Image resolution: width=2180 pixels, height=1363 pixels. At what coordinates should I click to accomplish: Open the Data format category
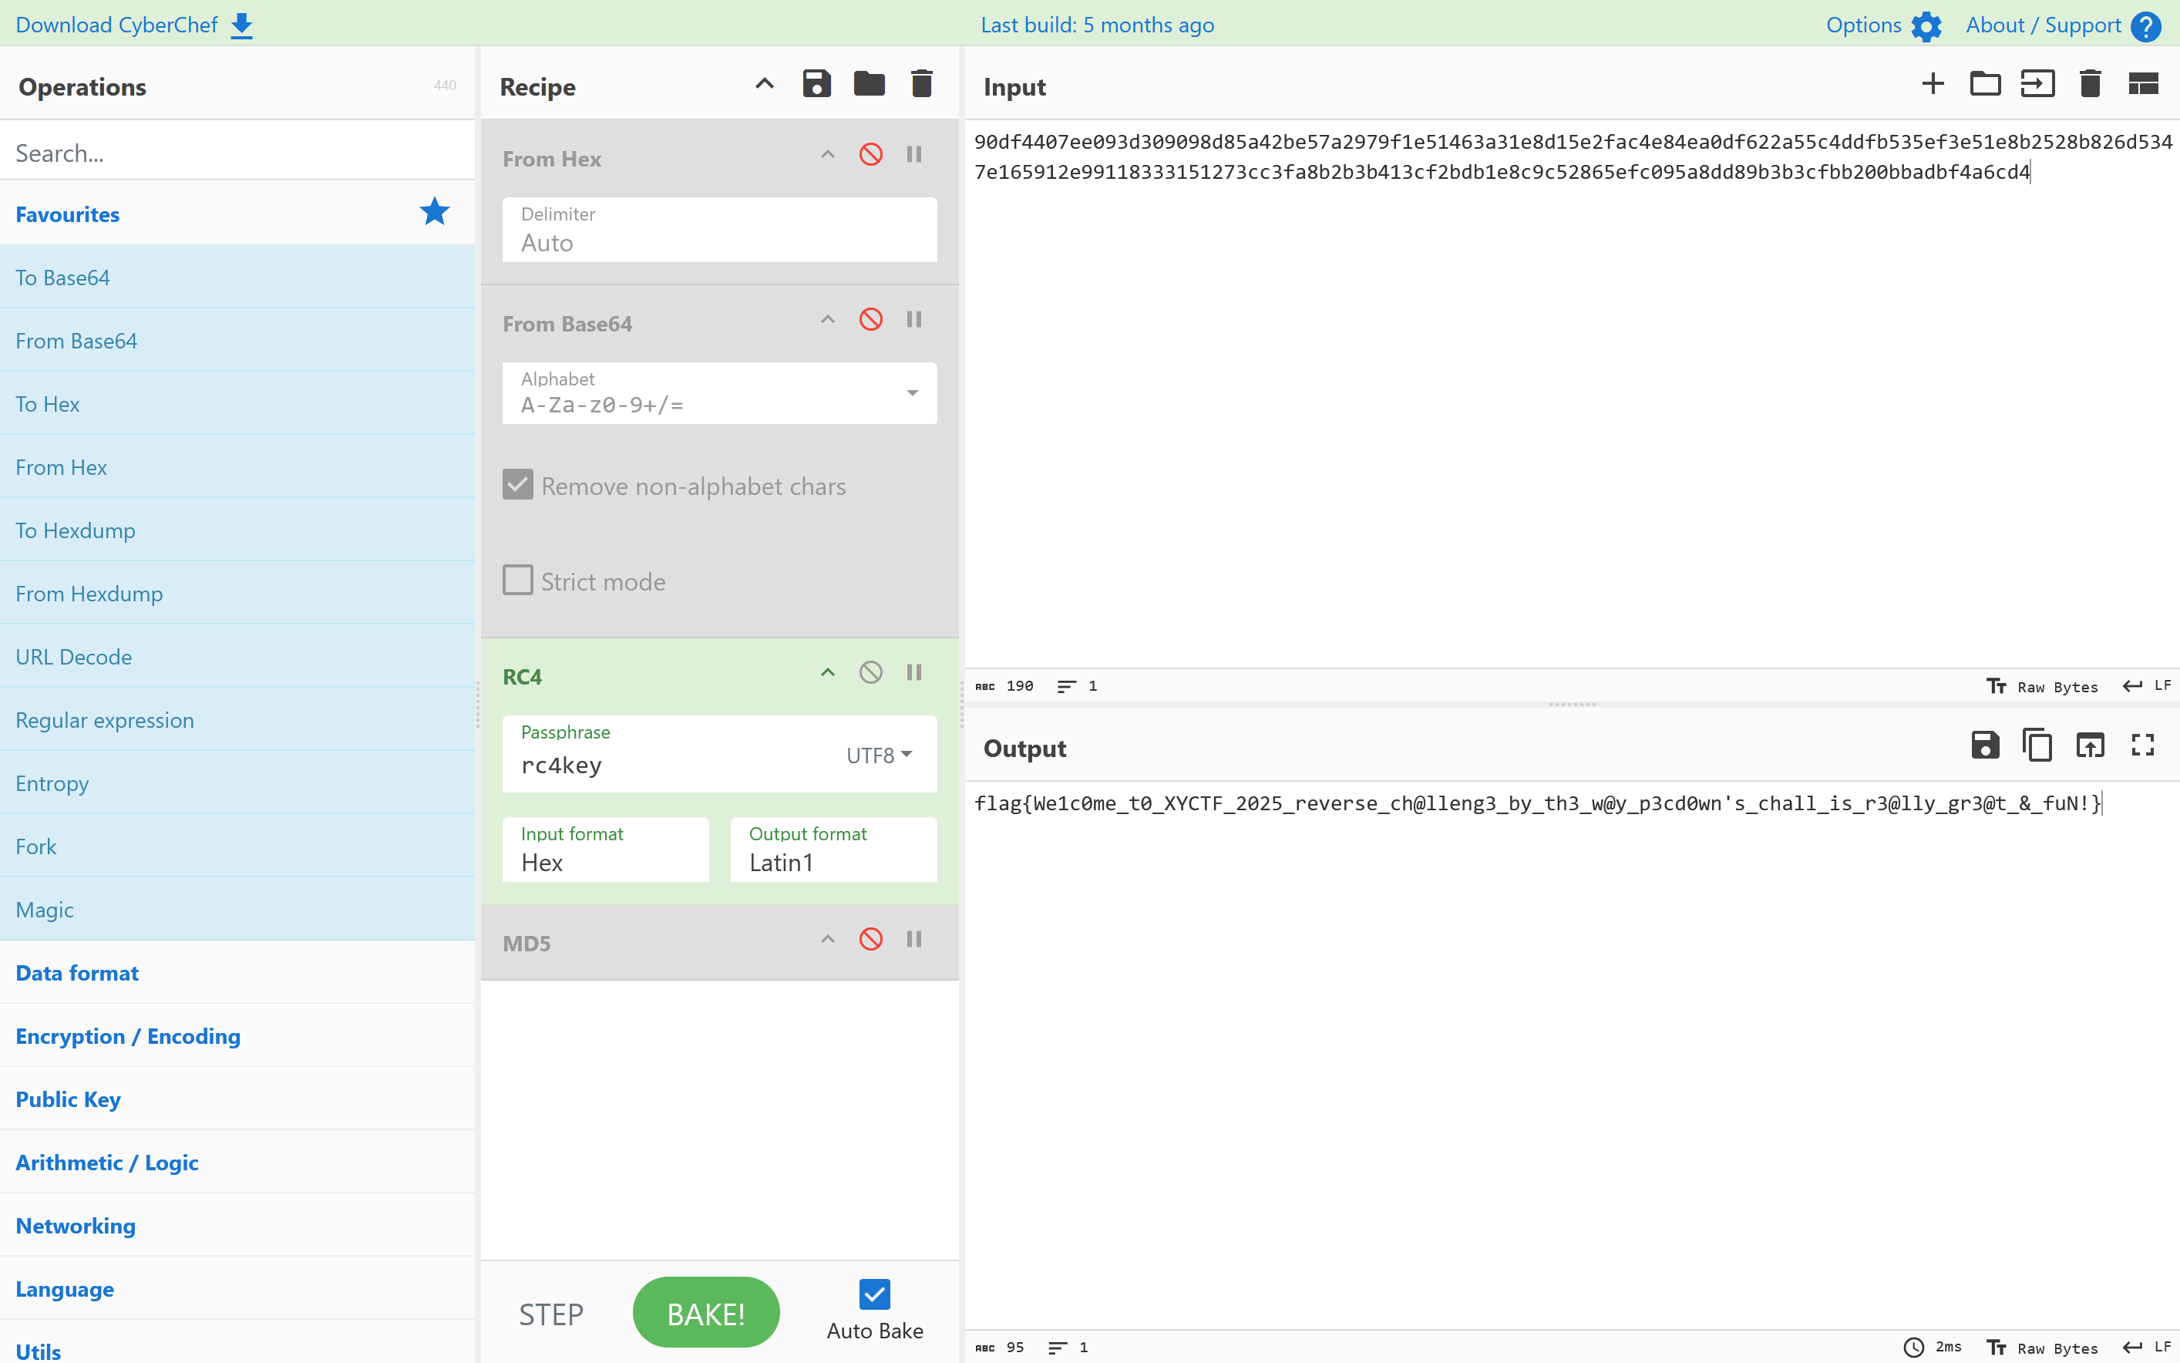pyautogui.click(x=78, y=973)
